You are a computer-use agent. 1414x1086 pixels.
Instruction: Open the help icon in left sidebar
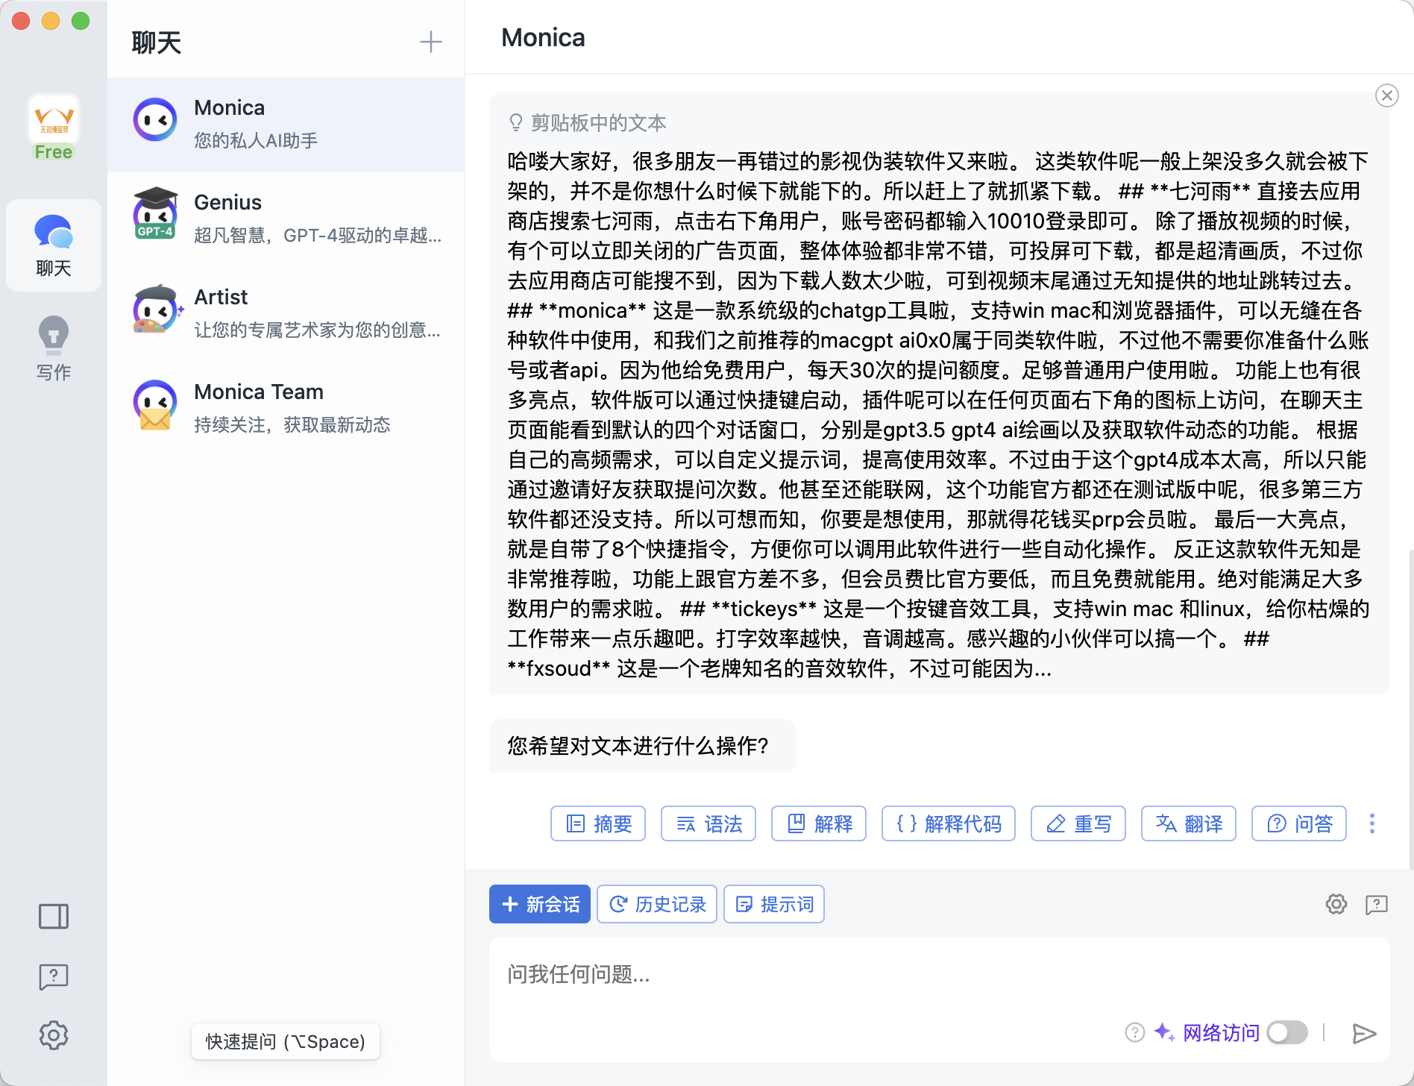[x=54, y=976]
